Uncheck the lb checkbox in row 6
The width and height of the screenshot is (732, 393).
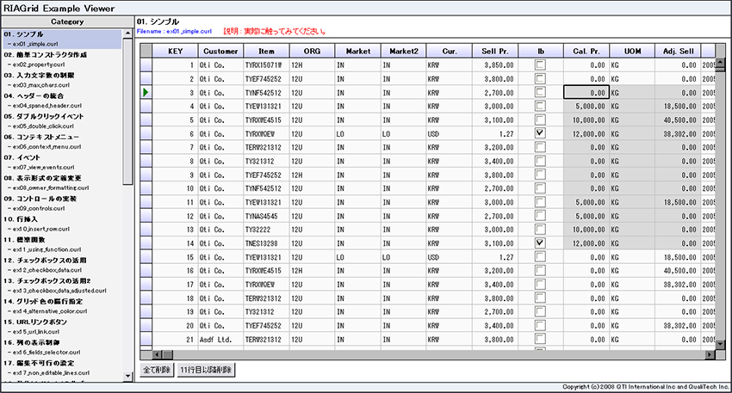(540, 133)
